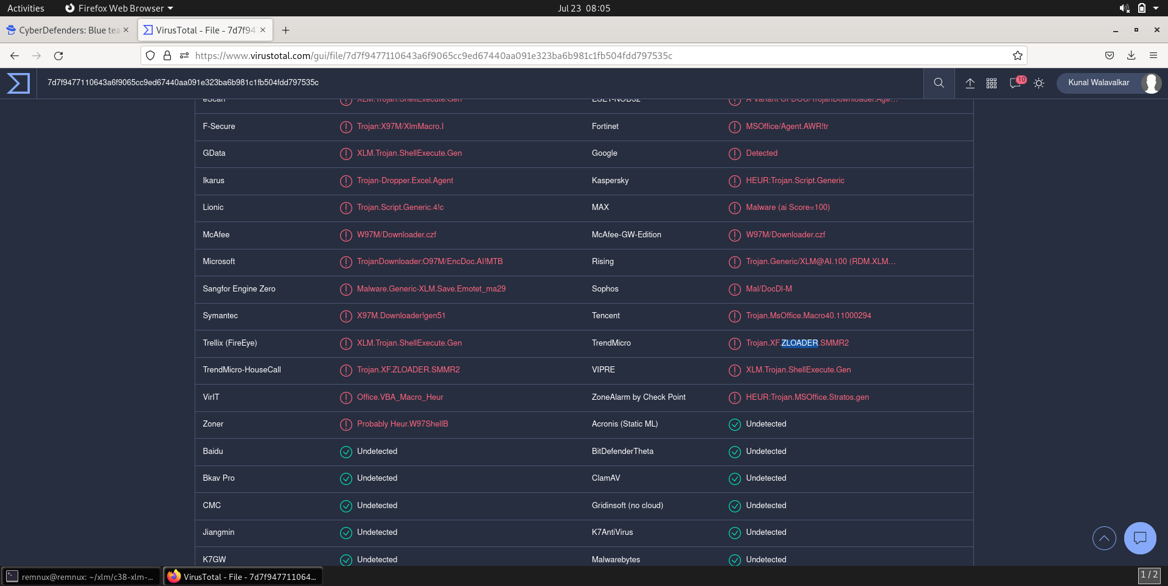Click the MAX Malware (ai Score=100) result

788,208
